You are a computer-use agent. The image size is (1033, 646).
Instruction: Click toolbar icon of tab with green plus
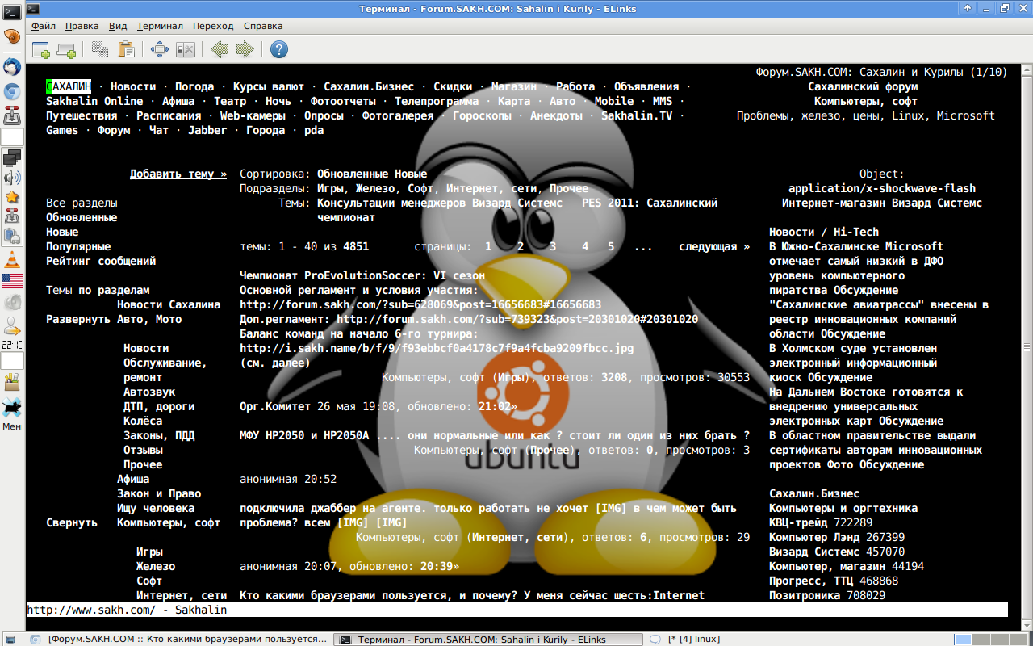[66, 50]
